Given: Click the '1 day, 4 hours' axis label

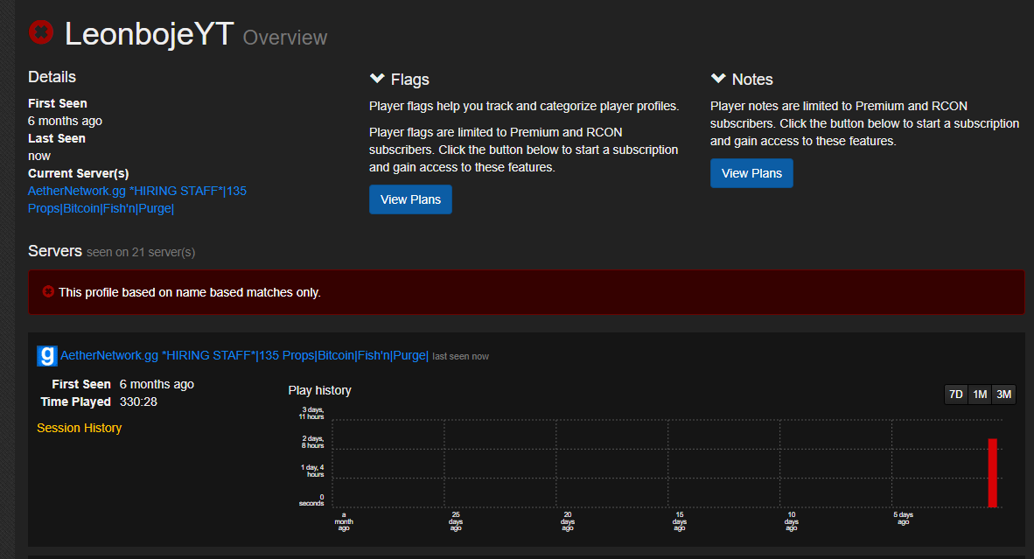Looking at the screenshot, I should (x=312, y=471).
